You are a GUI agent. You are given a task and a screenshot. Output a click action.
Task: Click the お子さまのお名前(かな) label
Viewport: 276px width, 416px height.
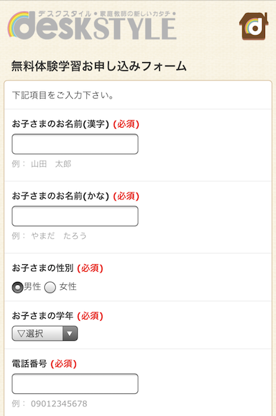tap(61, 196)
